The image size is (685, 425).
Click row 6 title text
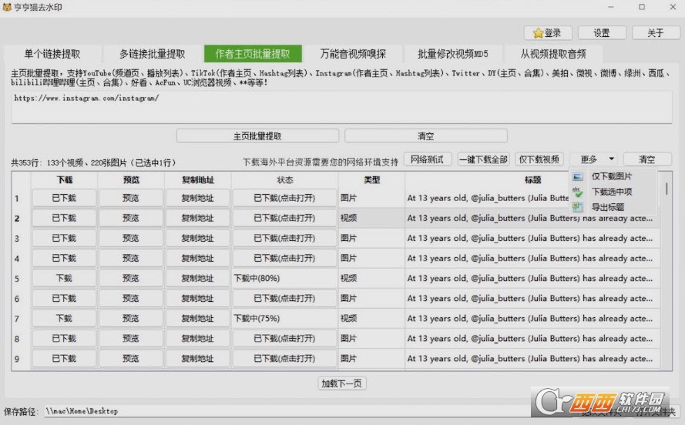530,299
